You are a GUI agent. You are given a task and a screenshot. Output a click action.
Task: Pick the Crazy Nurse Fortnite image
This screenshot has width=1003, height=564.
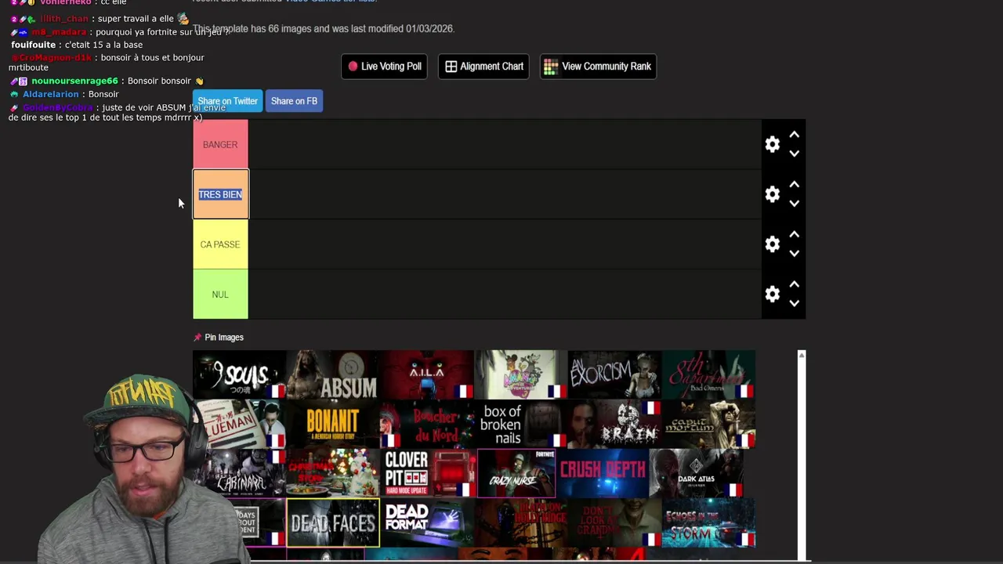point(516,473)
